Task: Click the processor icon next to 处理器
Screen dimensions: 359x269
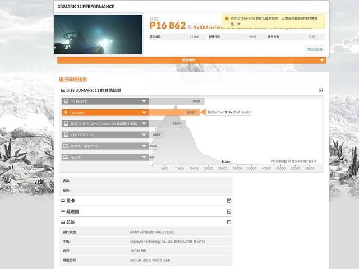Action: pos(63,211)
